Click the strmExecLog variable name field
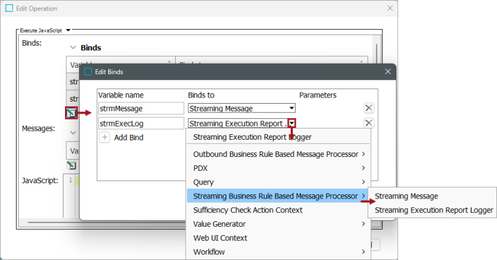This screenshot has width=497, height=260. tap(141, 123)
